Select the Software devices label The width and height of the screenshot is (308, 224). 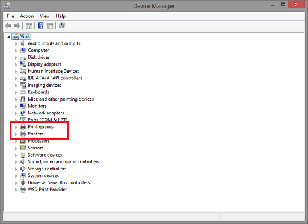coord(45,155)
